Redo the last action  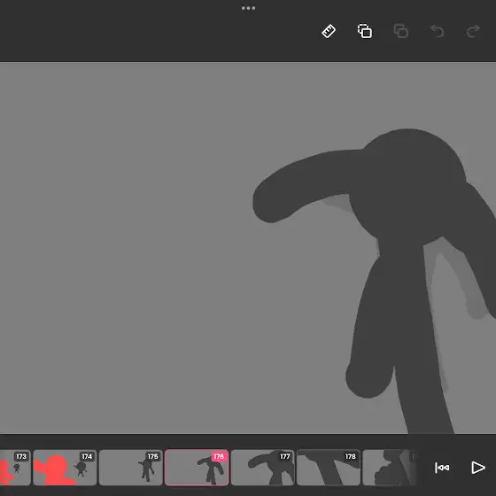point(473,31)
